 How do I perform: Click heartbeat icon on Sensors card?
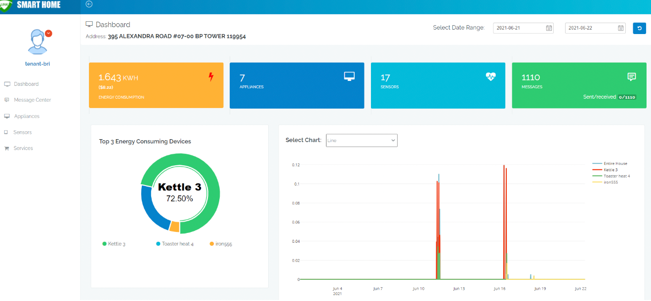pos(490,76)
